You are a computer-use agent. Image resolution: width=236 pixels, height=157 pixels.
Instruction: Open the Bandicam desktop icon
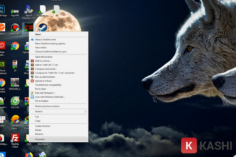tap(15, 28)
